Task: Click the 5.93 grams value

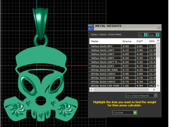Action: click(x=126, y=46)
